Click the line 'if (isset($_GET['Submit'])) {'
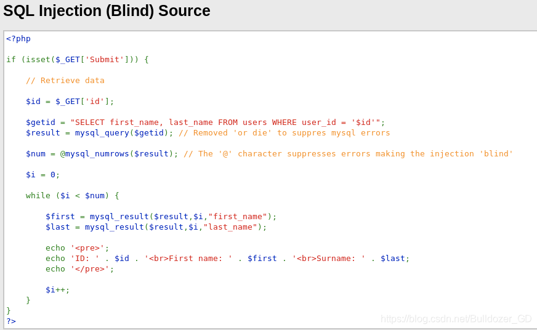The image size is (537, 330). coord(78,60)
